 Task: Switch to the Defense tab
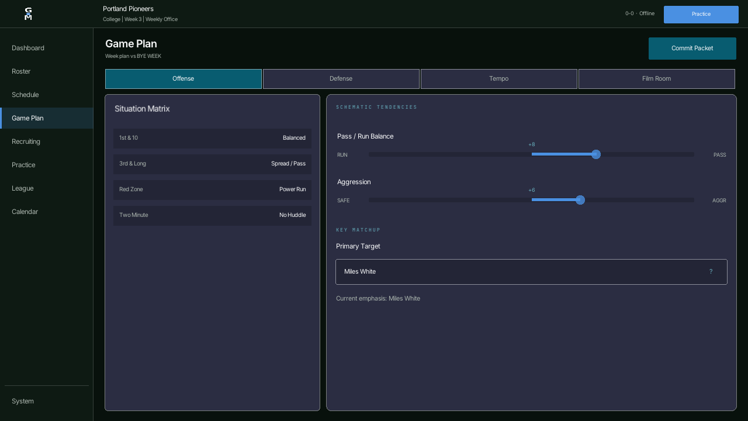pos(341,79)
